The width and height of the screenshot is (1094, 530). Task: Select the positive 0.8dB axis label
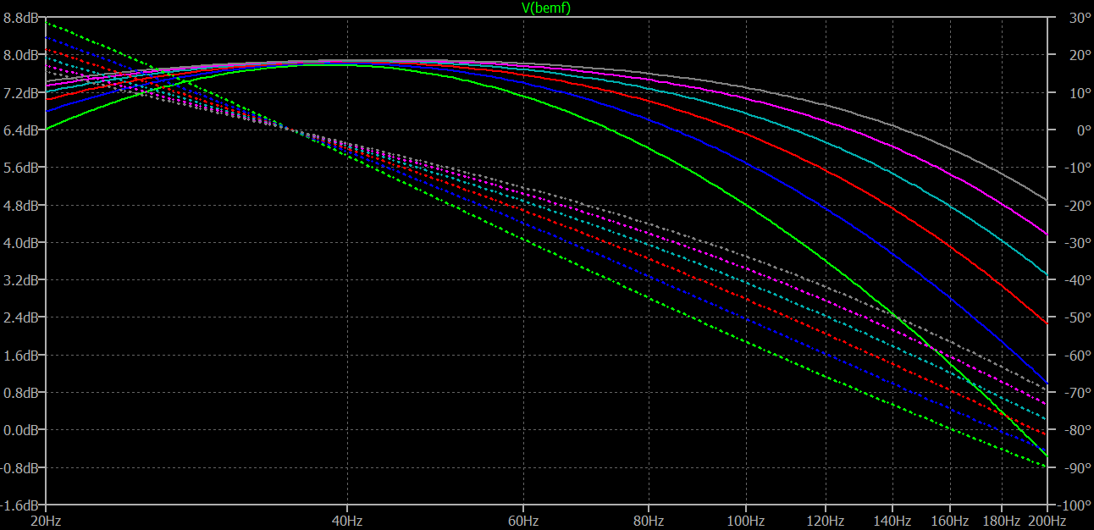pyautogui.click(x=23, y=392)
